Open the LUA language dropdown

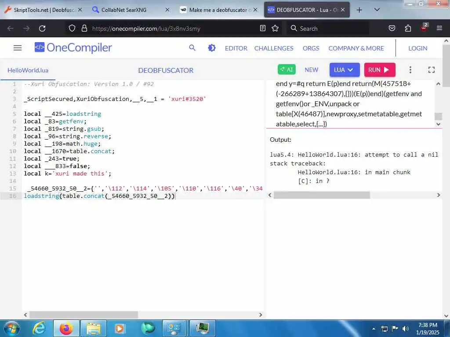pos(345,70)
